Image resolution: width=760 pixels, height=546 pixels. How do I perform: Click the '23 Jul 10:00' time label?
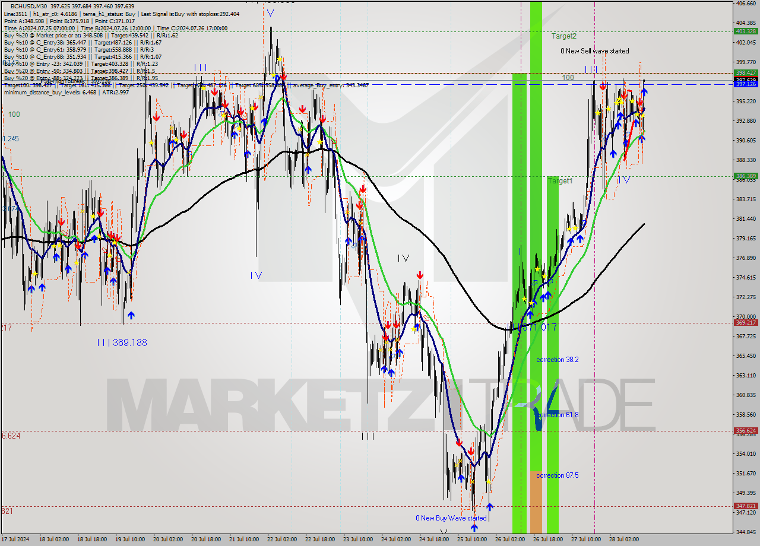click(358, 539)
